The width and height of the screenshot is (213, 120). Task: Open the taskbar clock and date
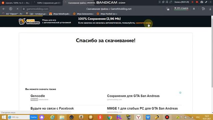[x=207, y=117]
